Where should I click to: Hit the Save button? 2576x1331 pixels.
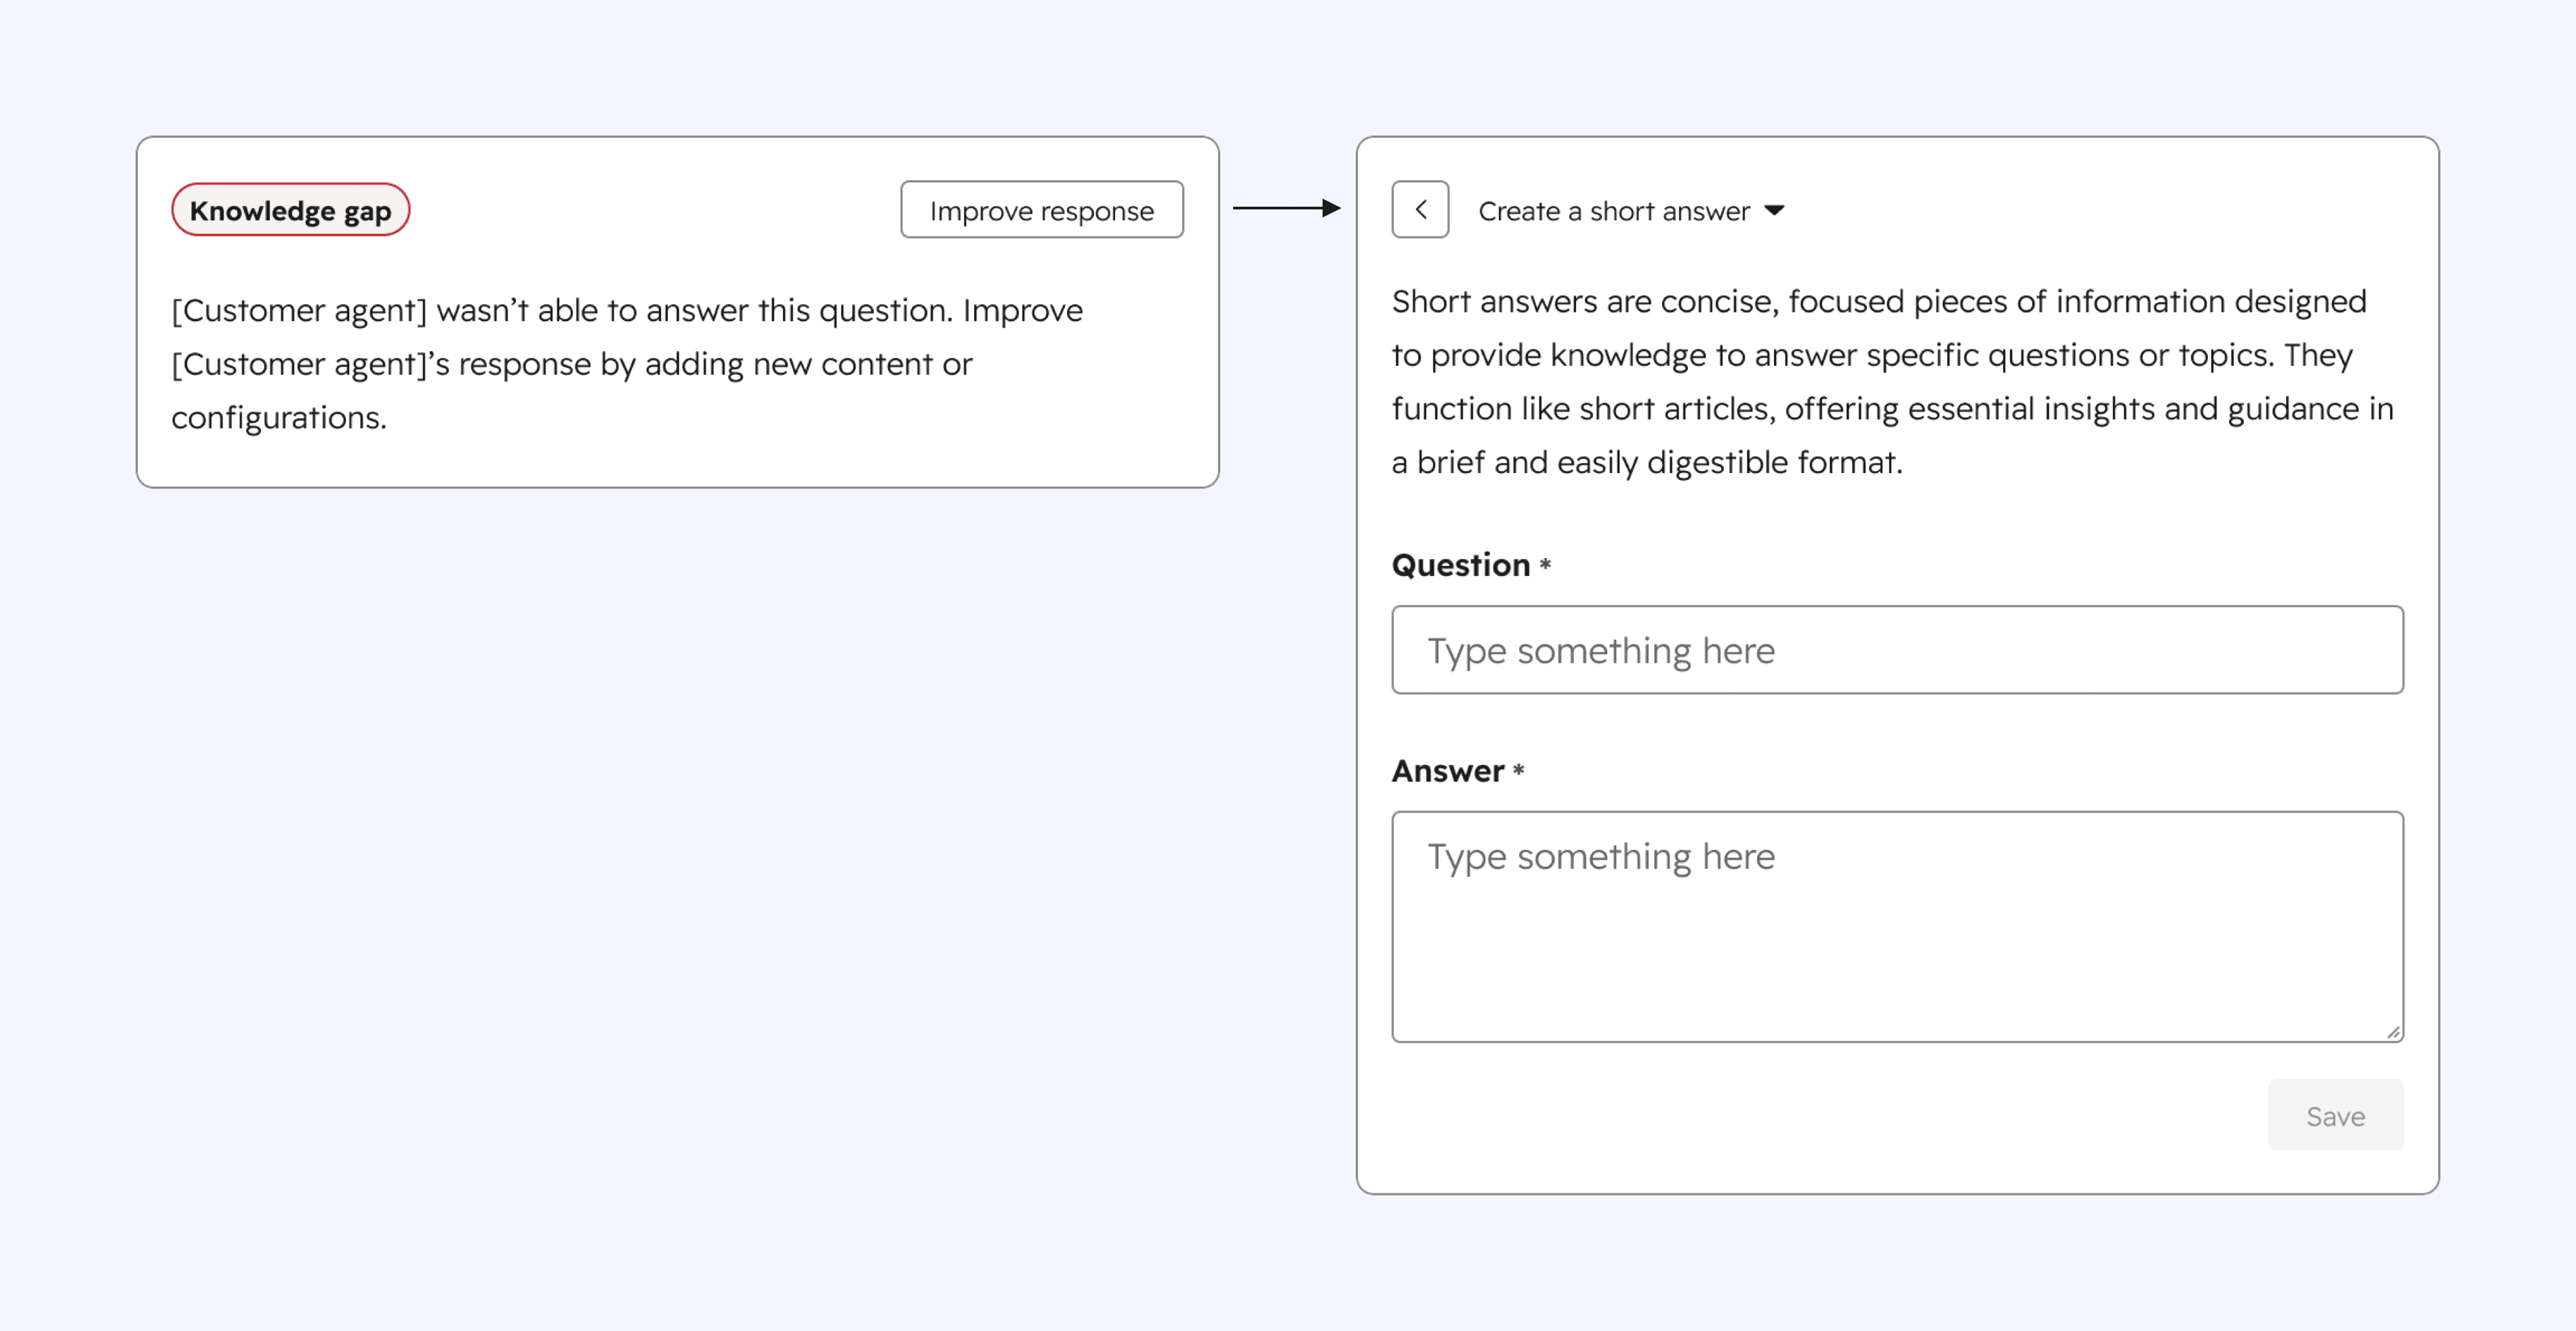[2335, 1115]
